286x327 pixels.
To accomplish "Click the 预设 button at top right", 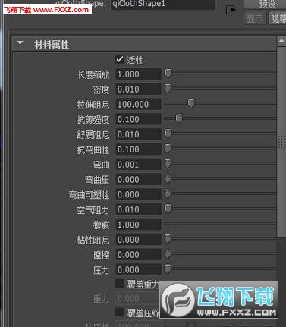I will click(x=266, y=5).
